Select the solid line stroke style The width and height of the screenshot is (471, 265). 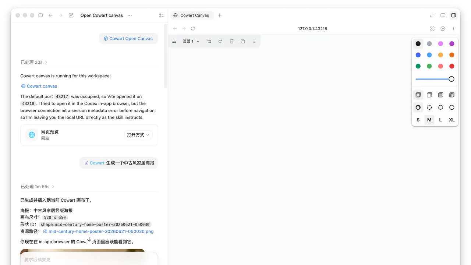coord(452,107)
